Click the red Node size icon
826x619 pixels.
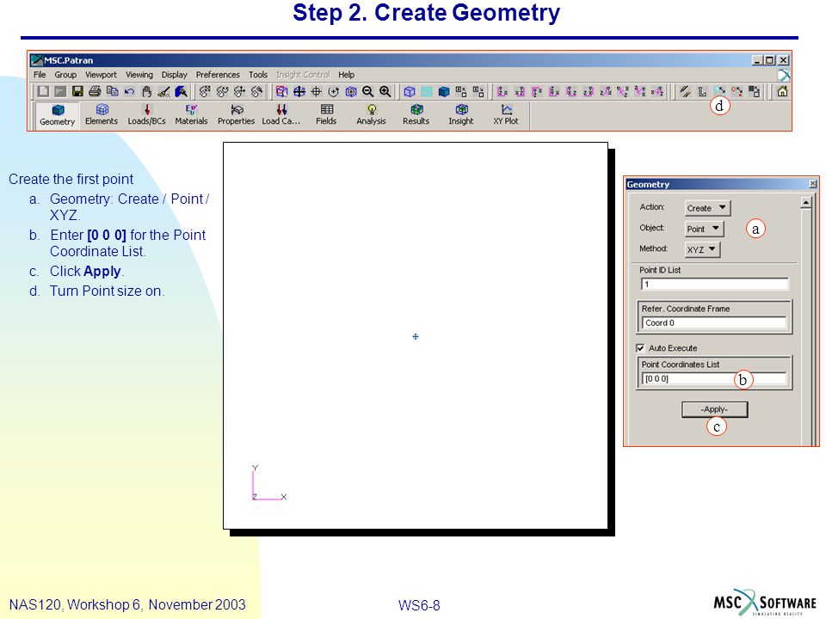click(x=737, y=92)
